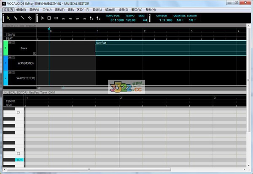Image resolution: width=253 pixels, height=174 pixels.
Task: Jump to song start button
Action: click(63, 19)
